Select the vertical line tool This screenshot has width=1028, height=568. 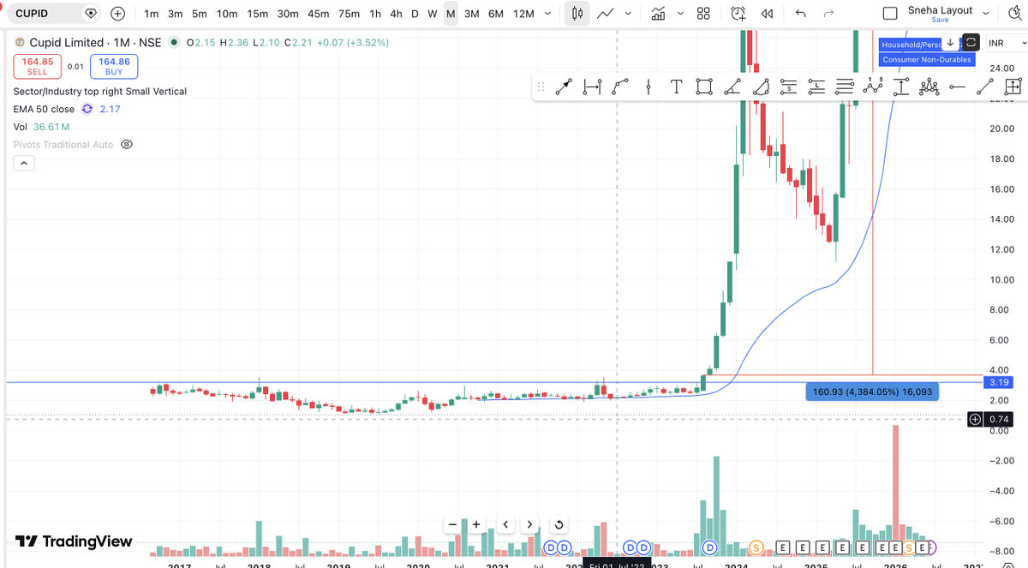648,87
